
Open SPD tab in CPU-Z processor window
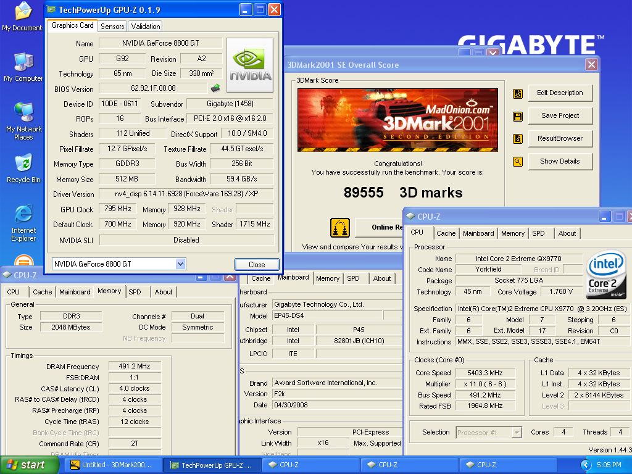[x=538, y=233]
